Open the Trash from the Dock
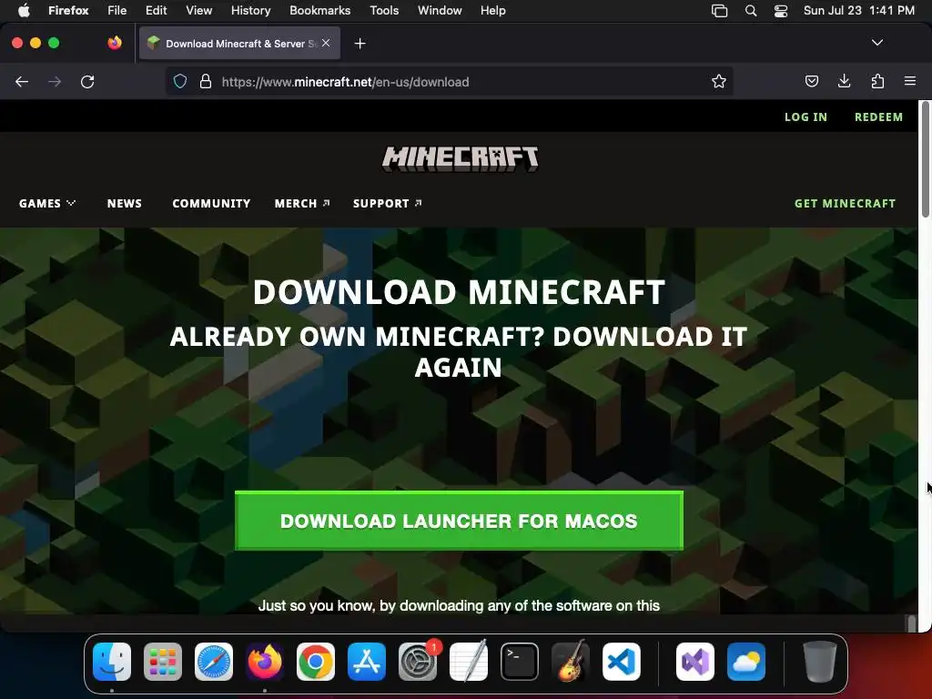This screenshot has width=932, height=699. 820,662
